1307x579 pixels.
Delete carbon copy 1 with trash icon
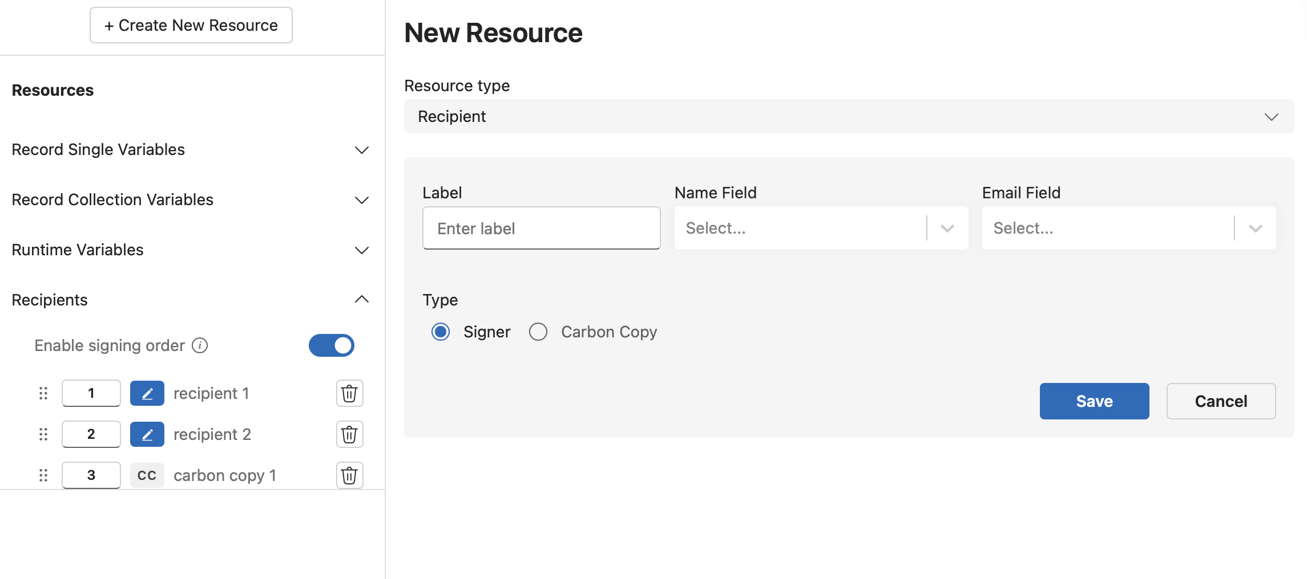coord(349,475)
